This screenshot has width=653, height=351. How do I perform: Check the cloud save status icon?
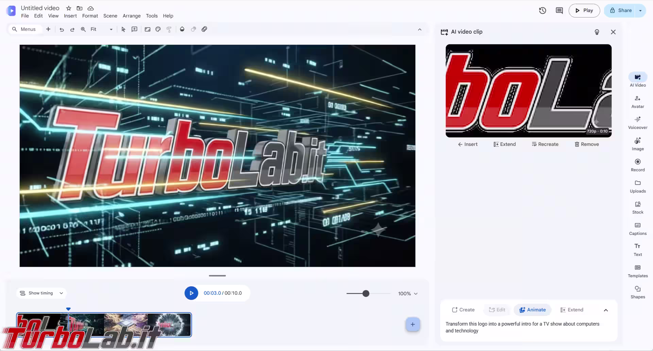click(x=90, y=8)
